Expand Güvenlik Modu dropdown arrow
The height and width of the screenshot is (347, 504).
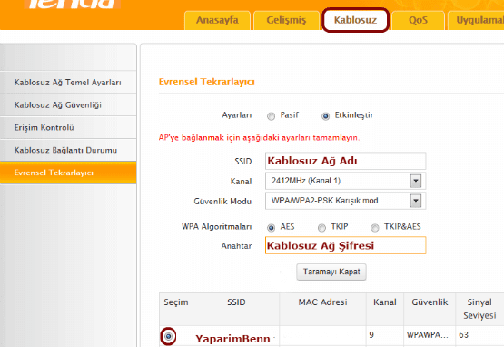416,201
